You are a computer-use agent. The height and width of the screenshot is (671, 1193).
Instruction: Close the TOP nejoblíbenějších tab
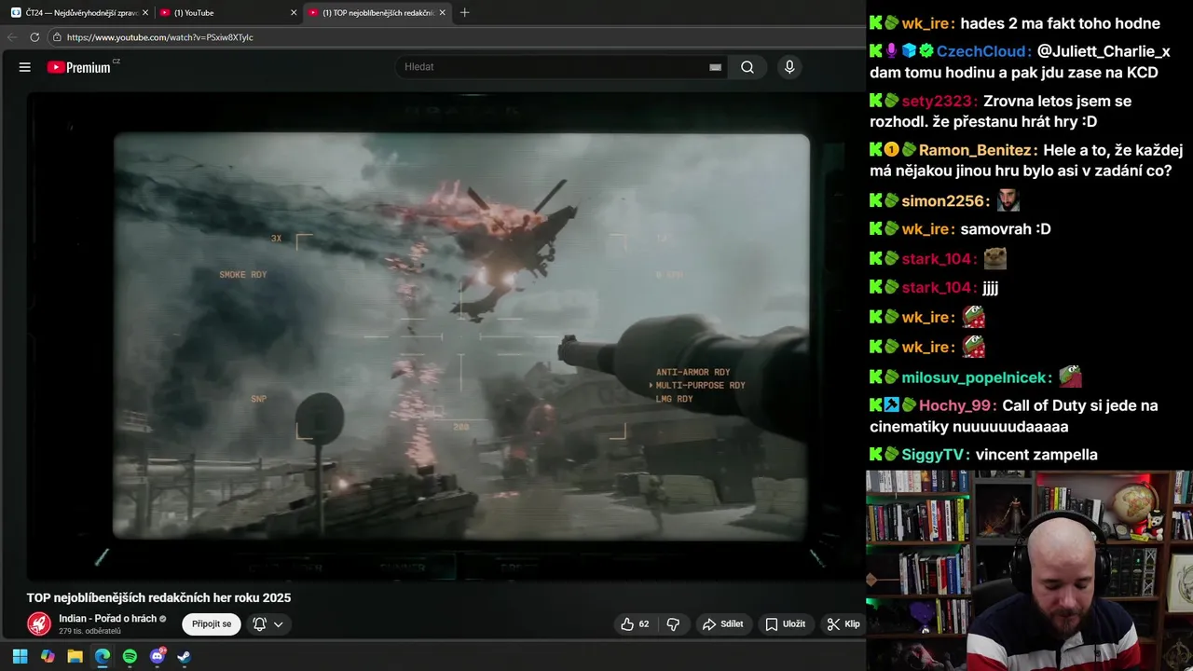click(x=443, y=12)
